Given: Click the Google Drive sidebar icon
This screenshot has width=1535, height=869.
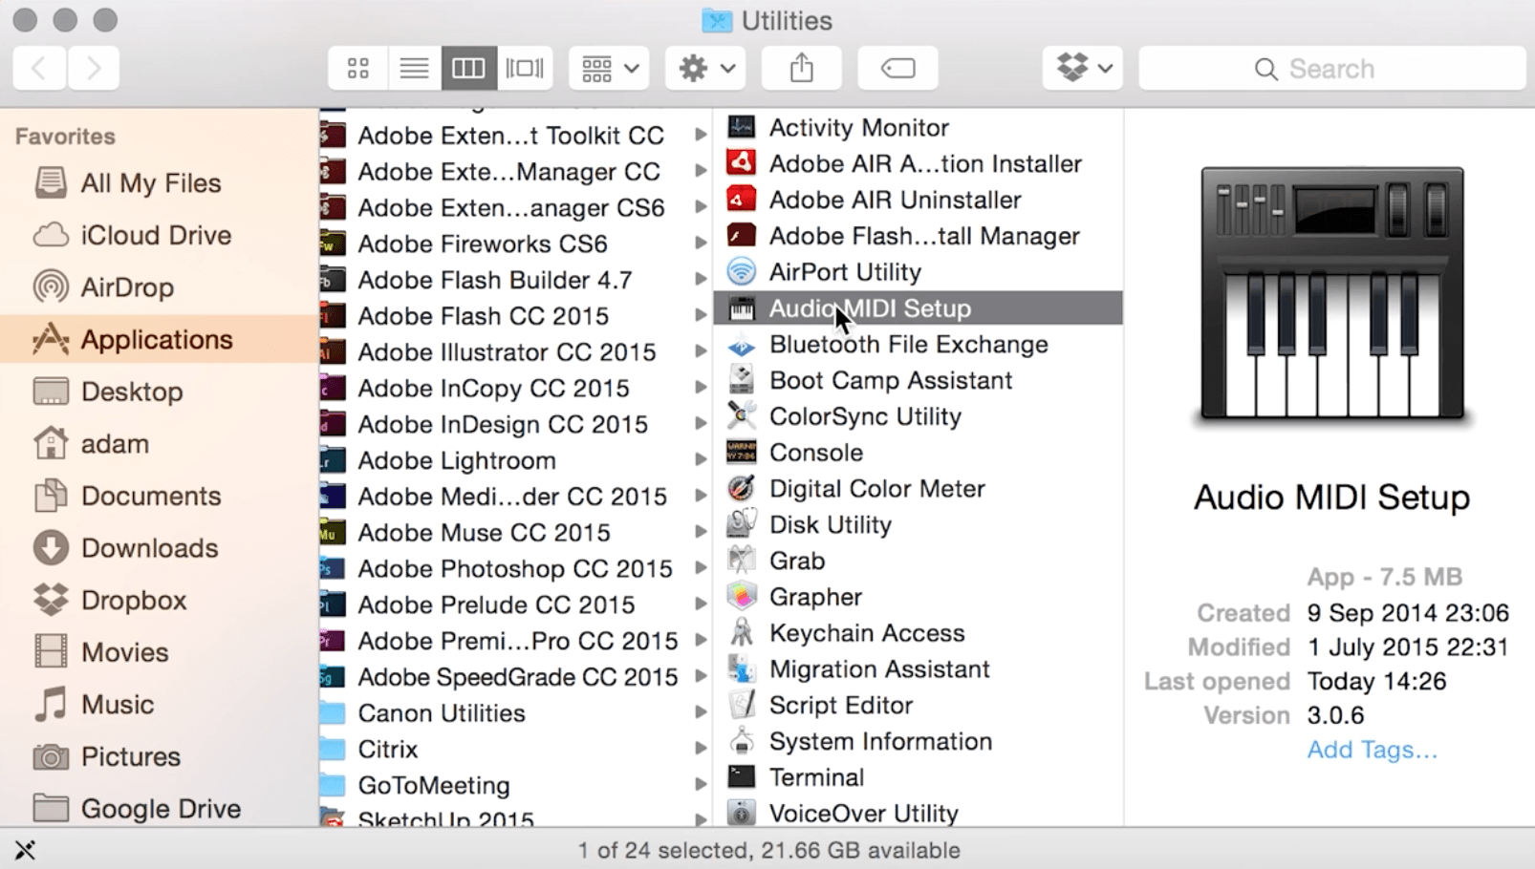Looking at the screenshot, I should coord(51,808).
